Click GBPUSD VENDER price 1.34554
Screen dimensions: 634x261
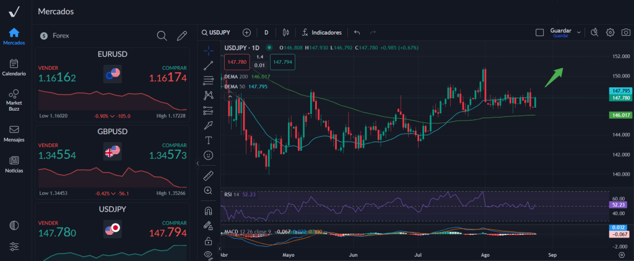tap(57, 155)
